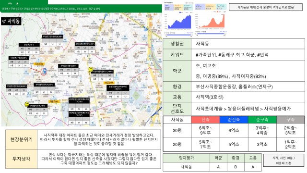Click '부산사직종합운동장, 홈플러스(연제구)' text
Screen dimensions: 307x173
pyautogui.click(x=234, y=86)
